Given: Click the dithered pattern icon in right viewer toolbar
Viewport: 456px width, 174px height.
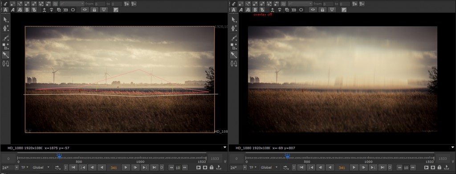Looking at the screenshot, I should [x=344, y=10].
